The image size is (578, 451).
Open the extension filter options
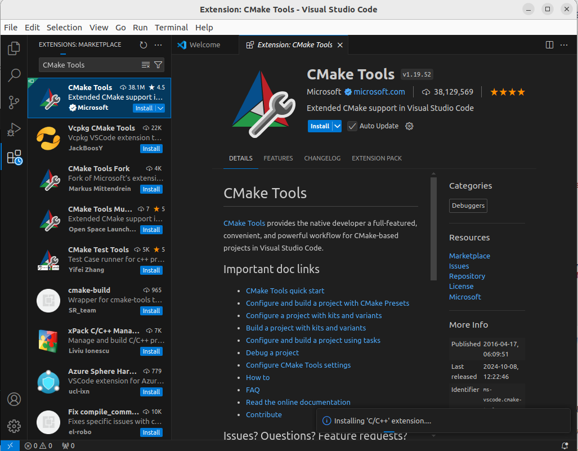pyautogui.click(x=158, y=65)
